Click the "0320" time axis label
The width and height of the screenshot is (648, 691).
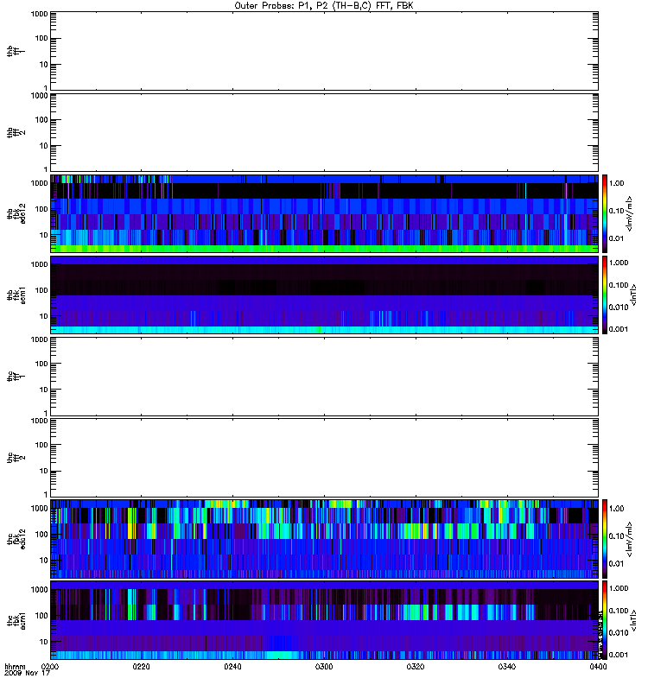[x=416, y=667]
